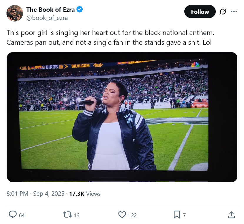Open The Book of Ezra display name
244x224 pixels.
(50, 9)
